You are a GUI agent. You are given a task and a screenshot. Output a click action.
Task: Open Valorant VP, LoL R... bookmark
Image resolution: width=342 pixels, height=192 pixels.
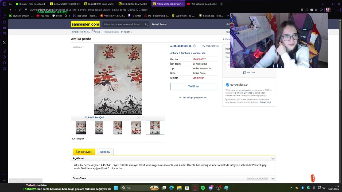[112, 16]
